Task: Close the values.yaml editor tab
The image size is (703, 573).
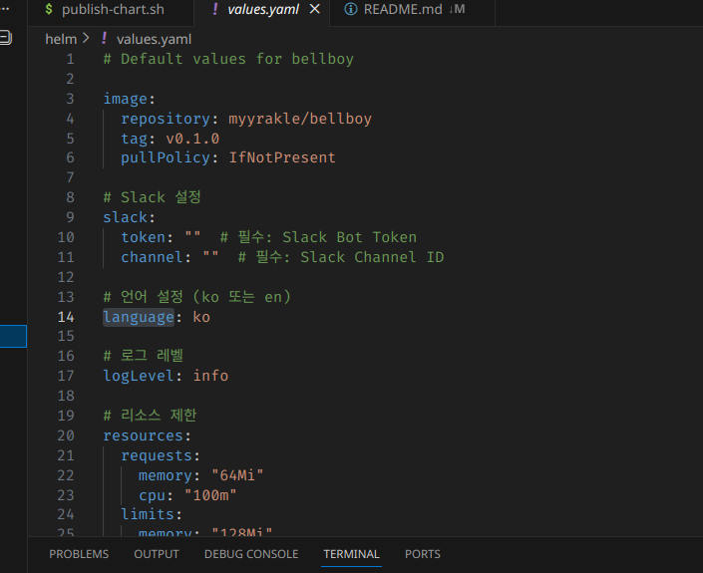Action: 315,10
